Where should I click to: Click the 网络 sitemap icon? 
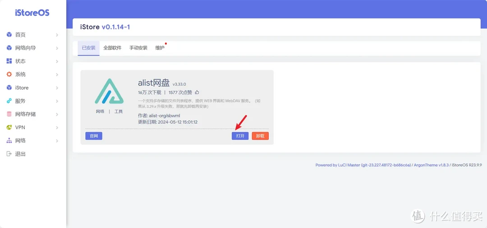pyautogui.click(x=9, y=141)
